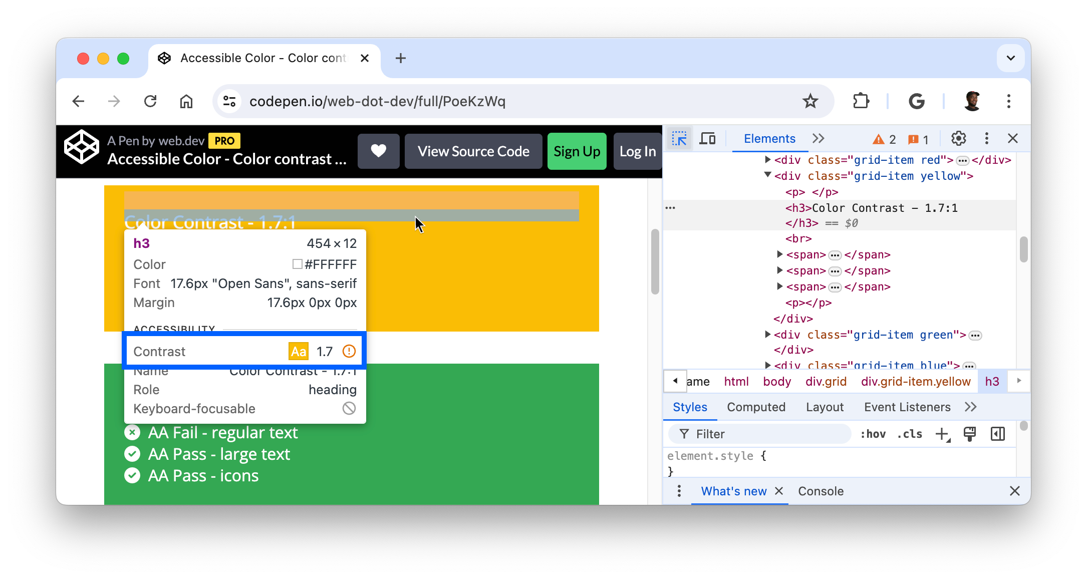Click the inspect/cursor mode icon

coord(679,138)
